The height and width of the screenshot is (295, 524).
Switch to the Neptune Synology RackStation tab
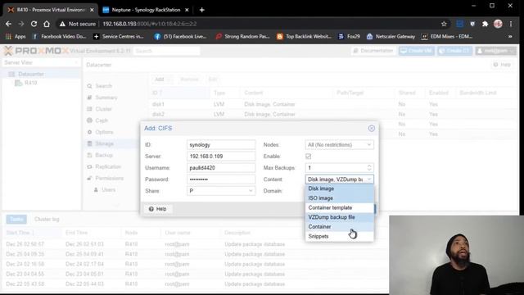[x=146, y=10]
